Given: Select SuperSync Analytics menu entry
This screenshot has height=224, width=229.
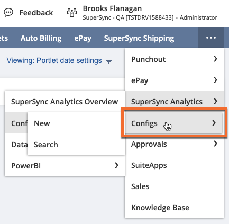Looking at the screenshot, I should tap(174, 102).
